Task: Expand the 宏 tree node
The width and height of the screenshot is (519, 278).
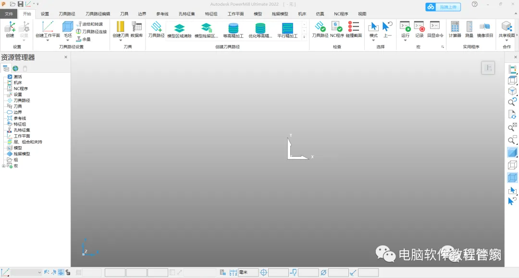Action: (4, 166)
